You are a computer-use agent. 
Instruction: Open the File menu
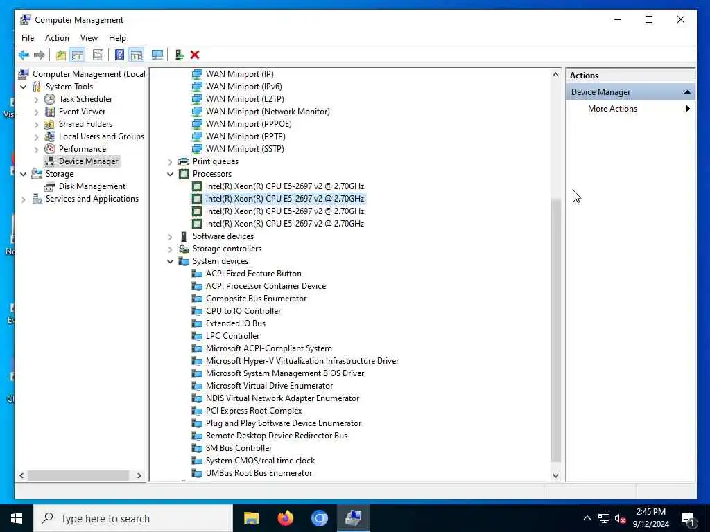point(28,38)
